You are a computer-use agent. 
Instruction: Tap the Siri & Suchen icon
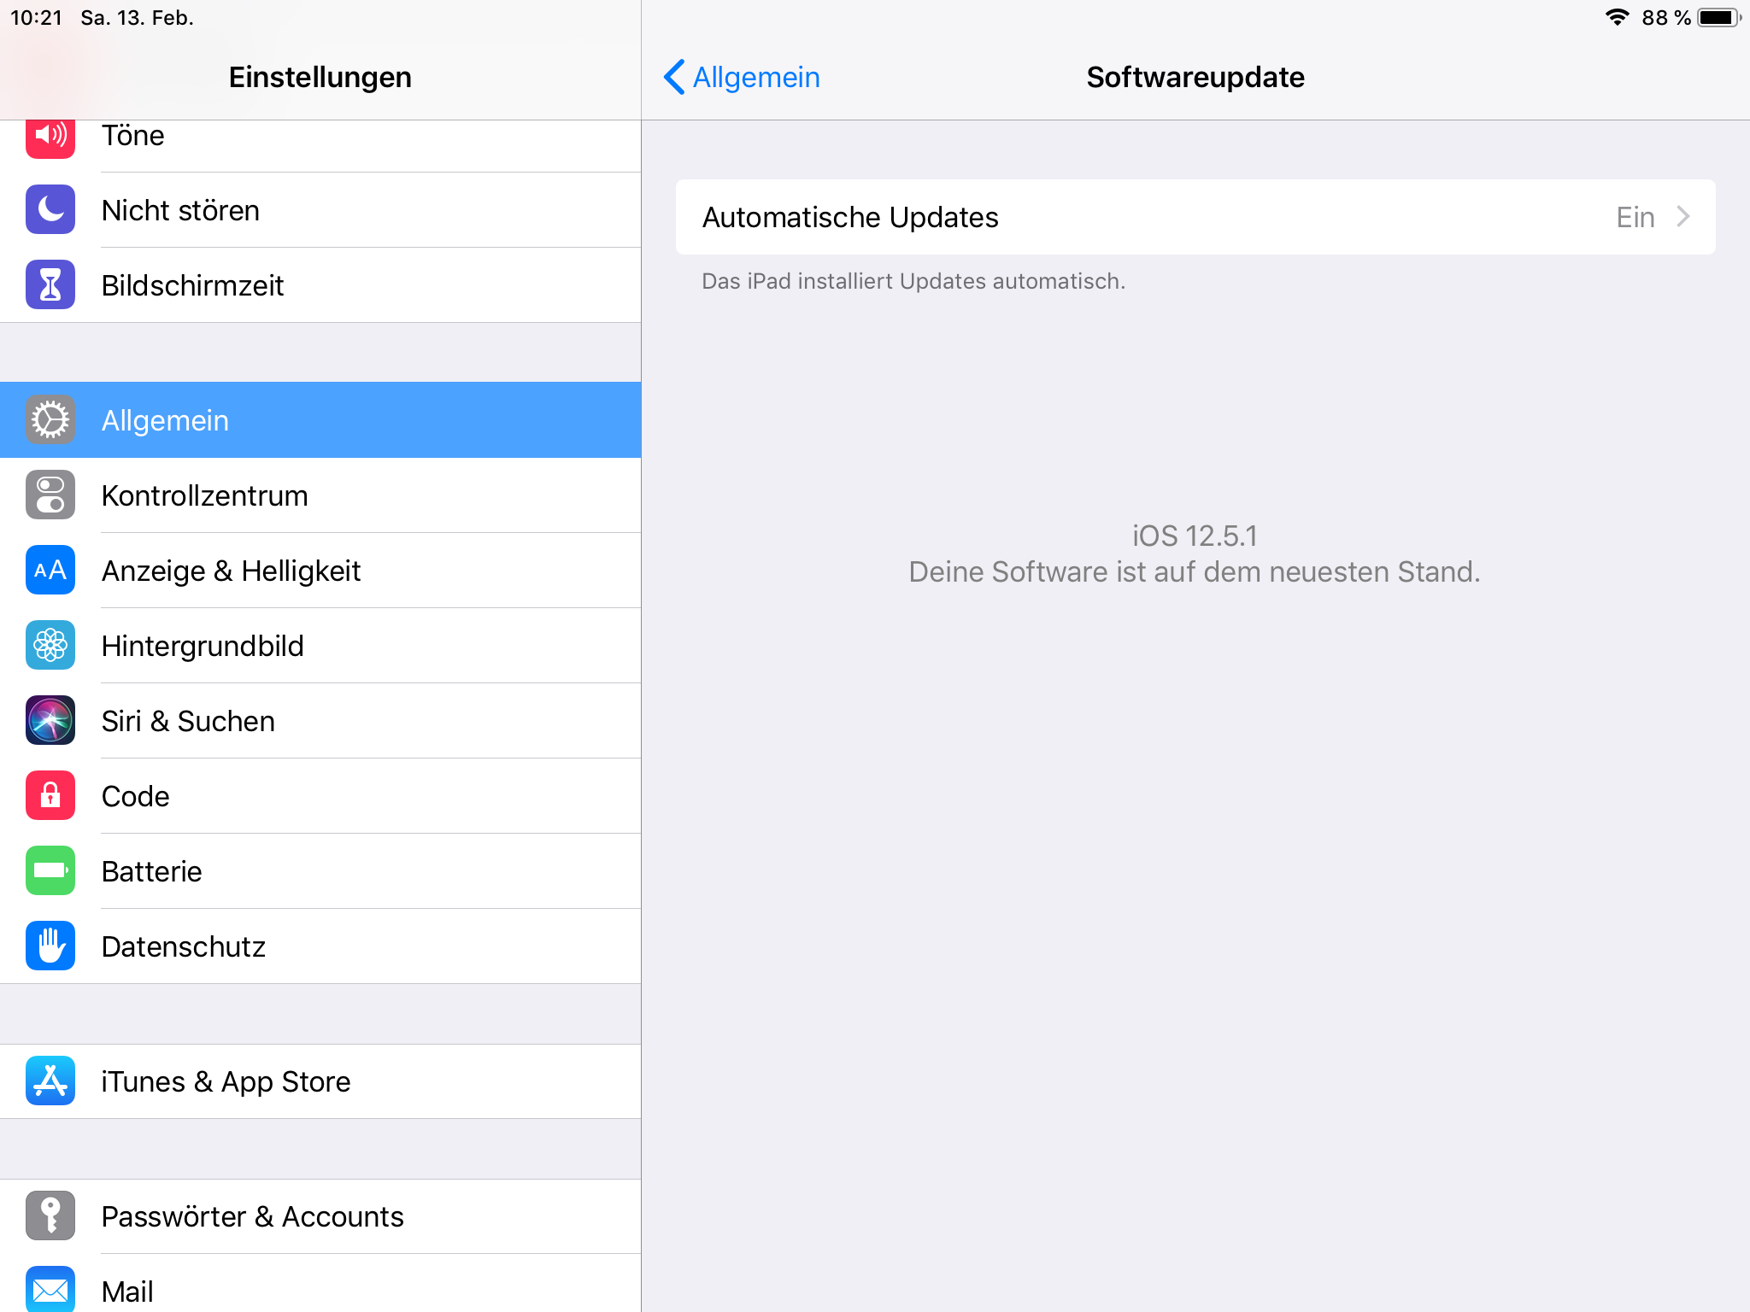pos(50,721)
